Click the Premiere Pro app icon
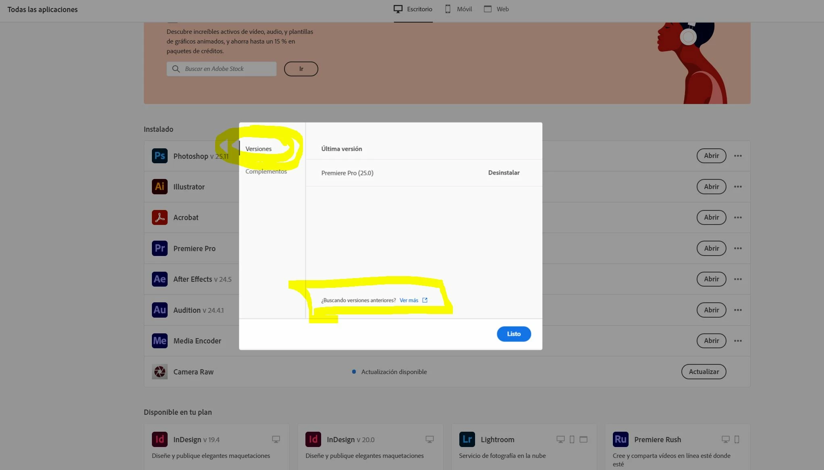The width and height of the screenshot is (824, 470). pos(160,248)
